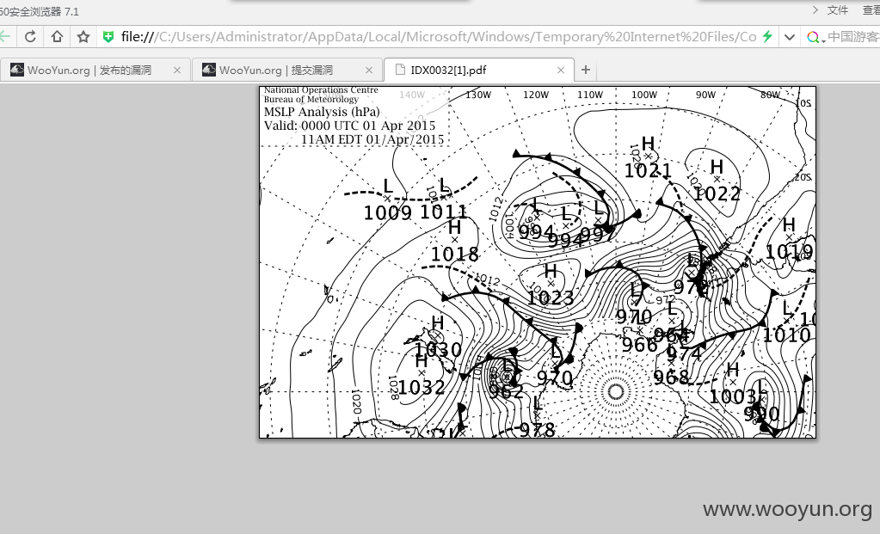Click the 中国游客 search box

(853, 37)
